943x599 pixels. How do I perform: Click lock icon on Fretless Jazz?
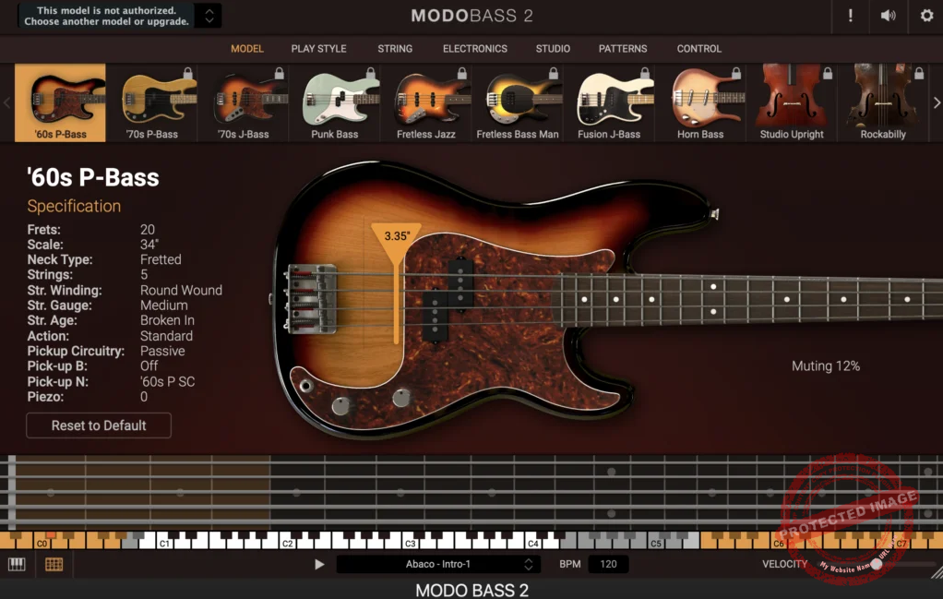tap(462, 73)
